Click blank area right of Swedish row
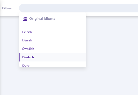The height and width of the screenshot is (95, 138). coord(60,49)
